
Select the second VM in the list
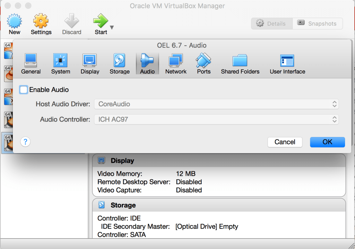[x=8, y=74]
